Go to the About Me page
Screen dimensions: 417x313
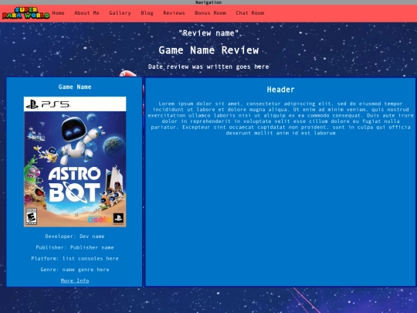pos(86,13)
